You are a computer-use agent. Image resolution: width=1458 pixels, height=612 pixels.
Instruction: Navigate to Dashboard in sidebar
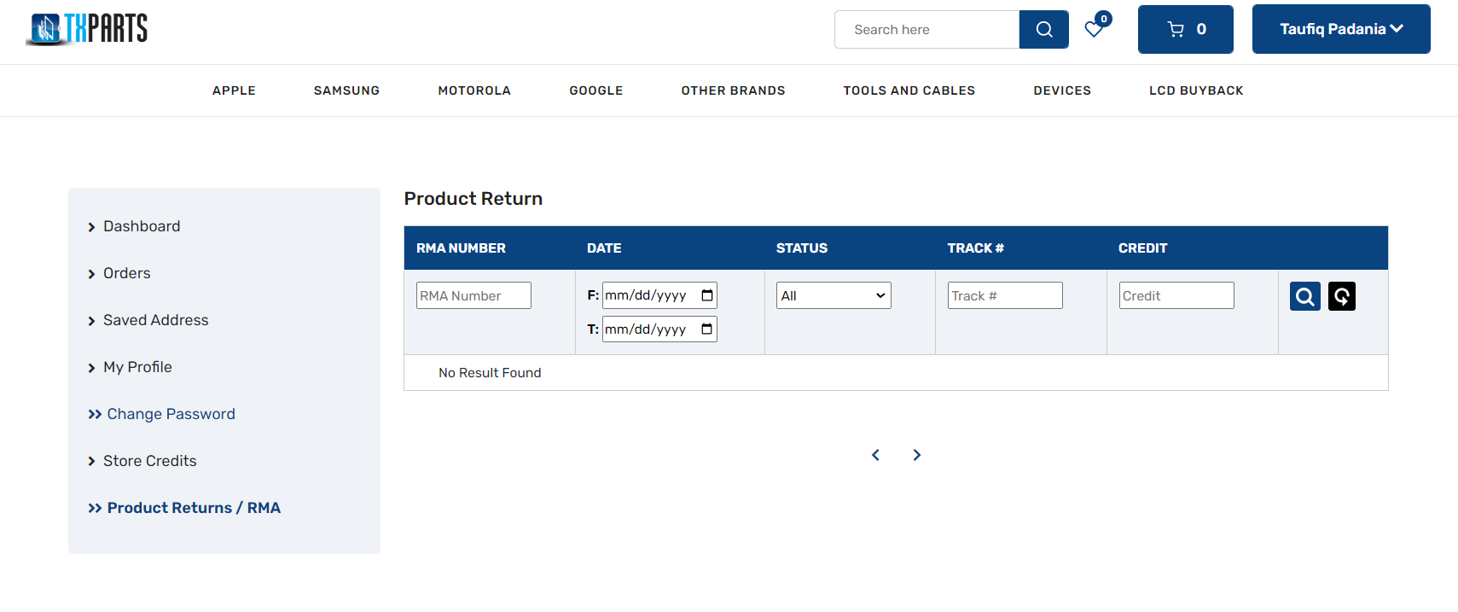(x=142, y=226)
